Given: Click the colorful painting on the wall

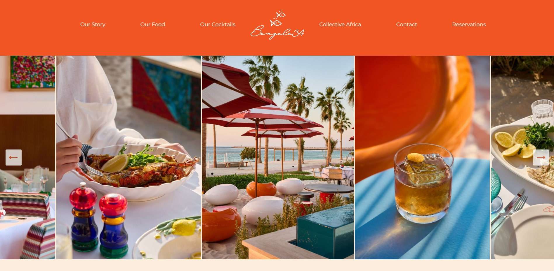Looking at the screenshot, I should click(32, 72).
